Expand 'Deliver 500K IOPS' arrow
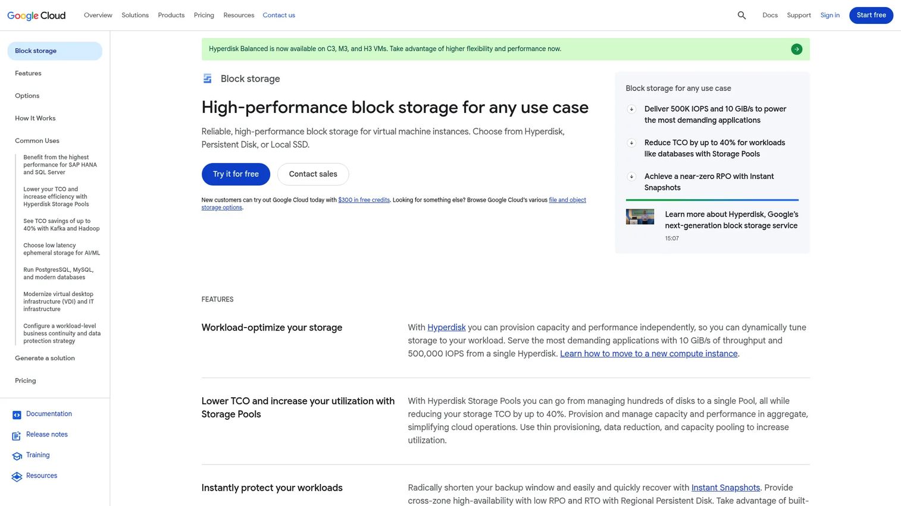 [631, 109]
